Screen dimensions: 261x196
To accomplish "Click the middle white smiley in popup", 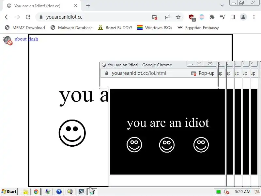I will click(167, 145).
